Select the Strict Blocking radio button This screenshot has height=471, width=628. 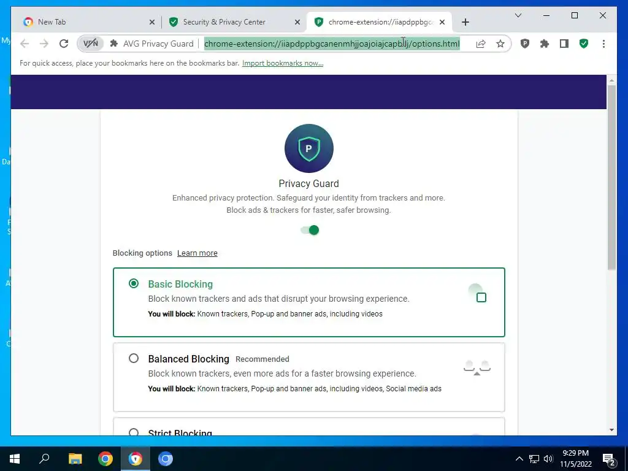pyautogui.click(x=134, y=432)
